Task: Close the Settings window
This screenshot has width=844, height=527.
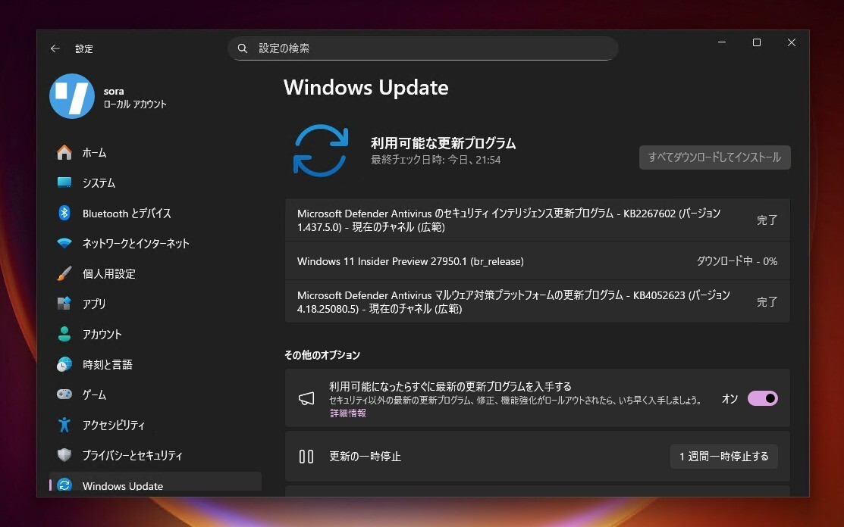Action: pos(791,42)
